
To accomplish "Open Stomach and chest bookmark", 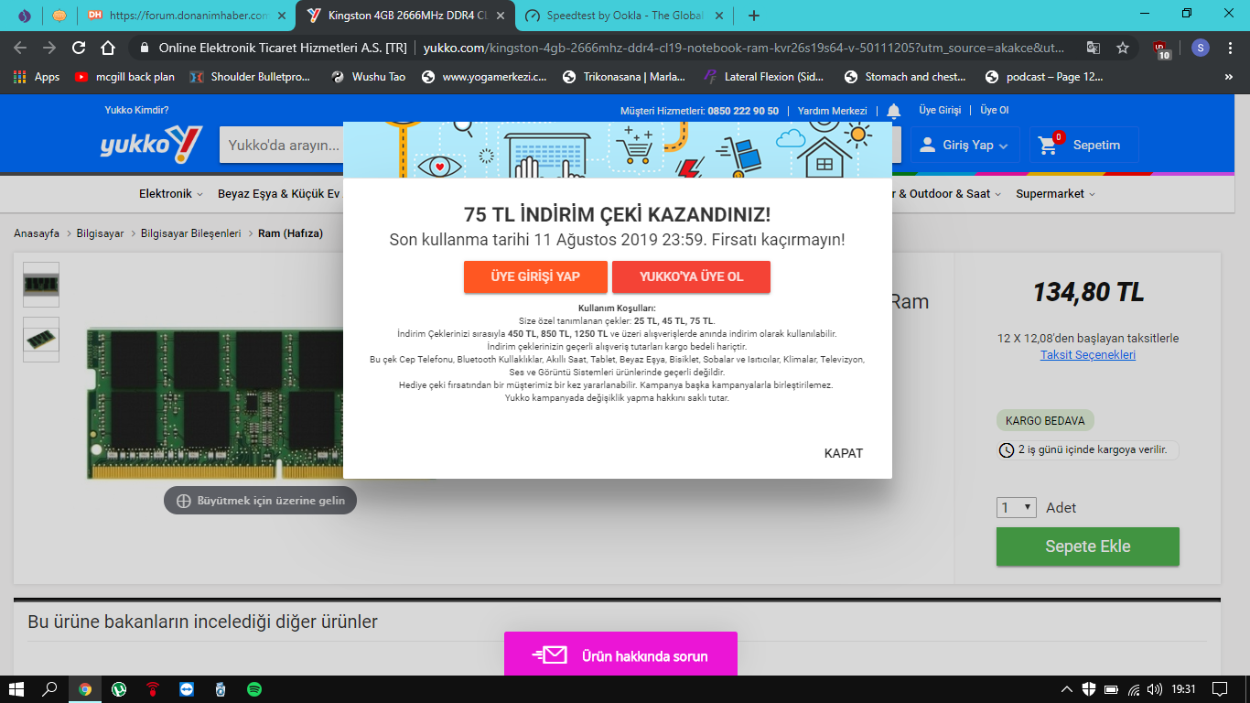I will tap(906, 77).
